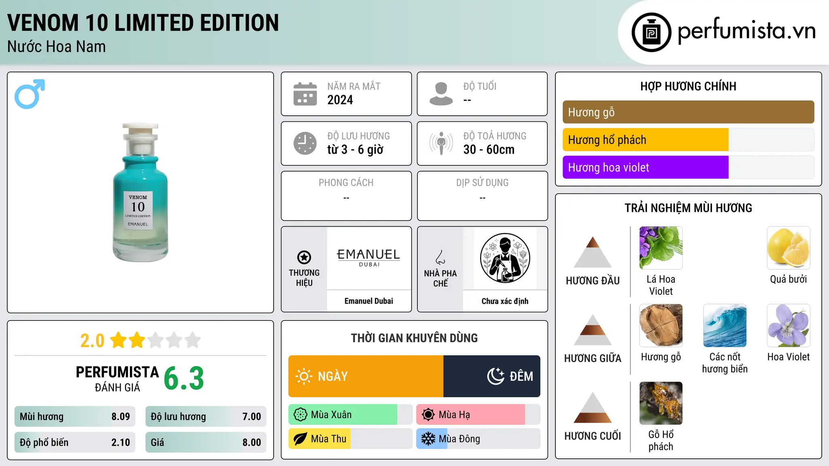Click the blue Mùa Đông season bar
This screenshot has width=829, height=466.
click(432, 439)
